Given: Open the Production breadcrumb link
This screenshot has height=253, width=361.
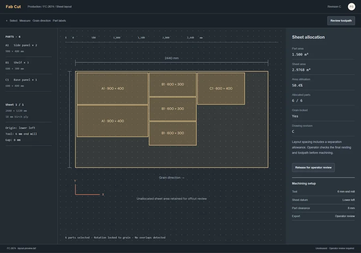Looking at the screenshot, I should coord(34,7).
